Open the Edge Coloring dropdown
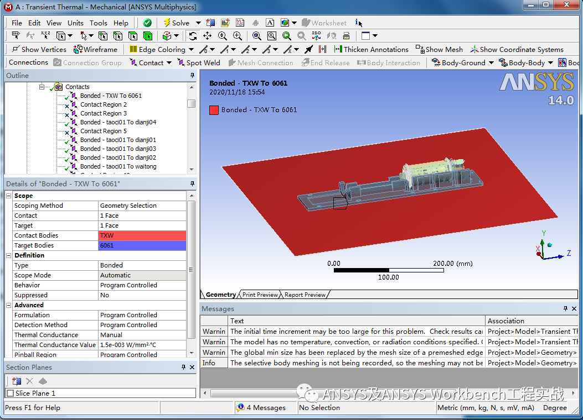Screen dimensions: 583x420 point(191,49)
